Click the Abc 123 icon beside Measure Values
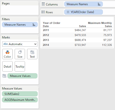 click(4, 76)
